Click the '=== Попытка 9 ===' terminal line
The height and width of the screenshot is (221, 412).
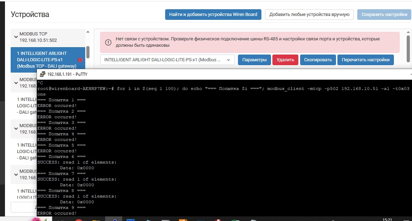[x=61, y=208]
